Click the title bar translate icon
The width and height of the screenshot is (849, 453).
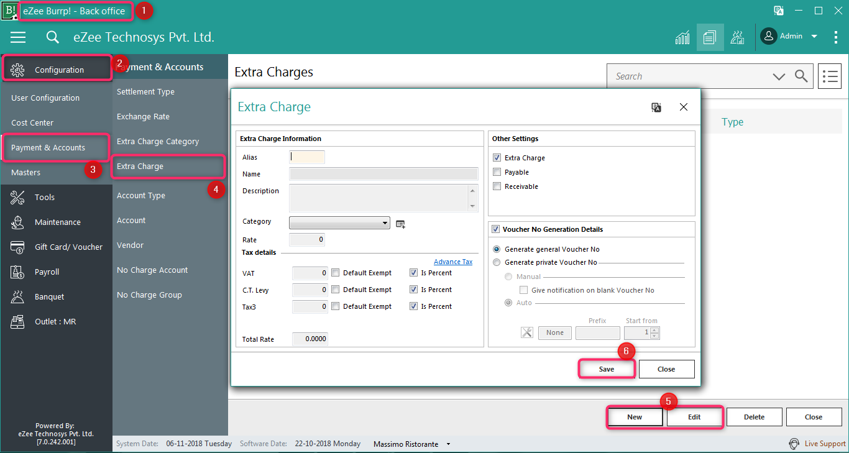pyautogui.click(x=778, y=11)
